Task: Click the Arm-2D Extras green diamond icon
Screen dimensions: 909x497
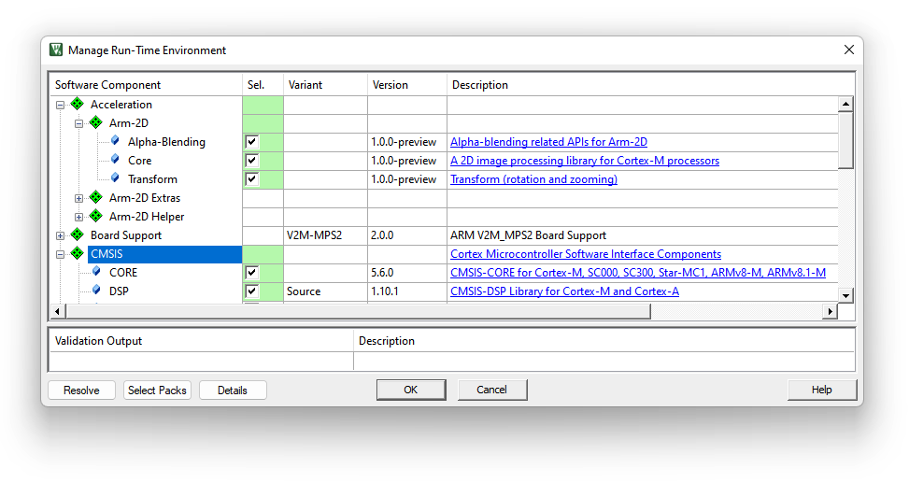Action: click(x=96, y=198)
